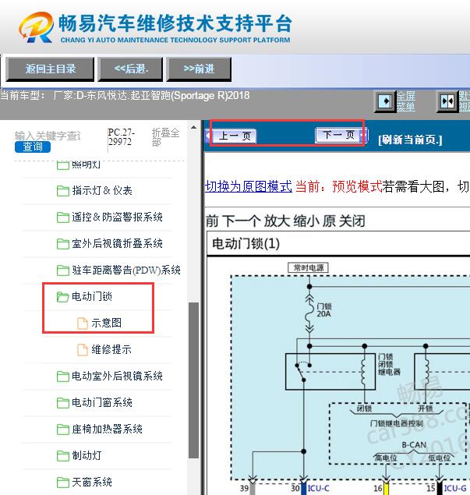Expand the 电动门窗系统 folder
This screenshot has height=495, width=470.
[x=102, y=402]
